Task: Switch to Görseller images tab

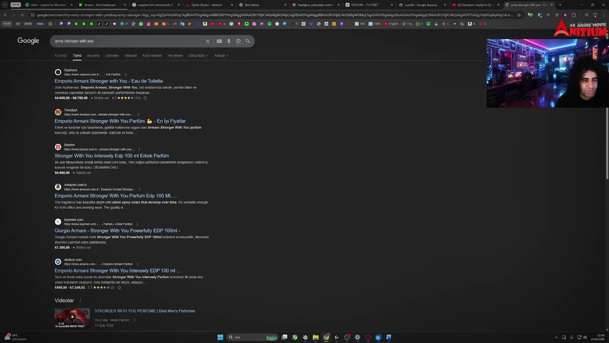Action: [112, 56]
